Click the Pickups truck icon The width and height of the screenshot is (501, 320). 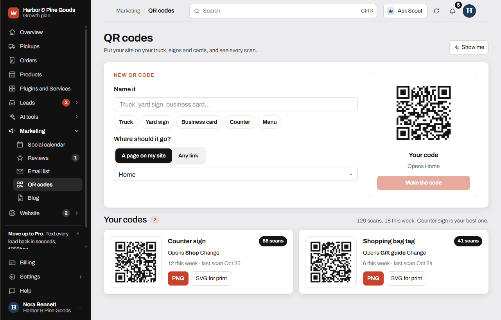(12, 46)
